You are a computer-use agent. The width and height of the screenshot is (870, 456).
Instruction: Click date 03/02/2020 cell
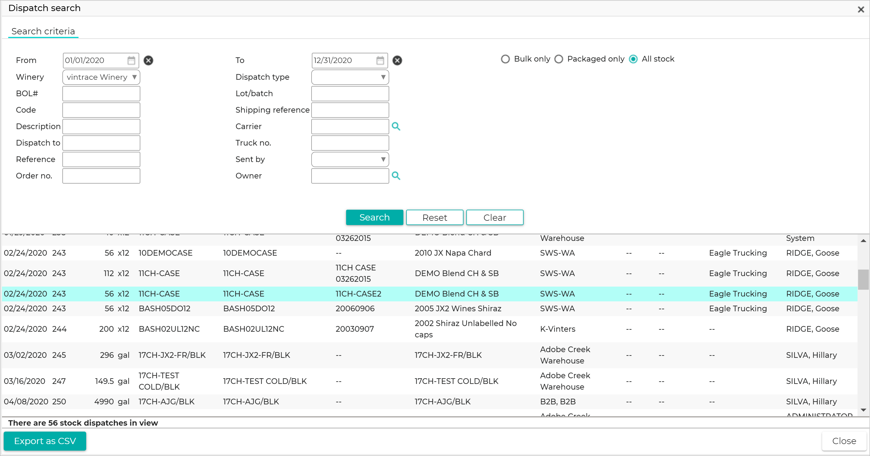[x=25, y=355]
